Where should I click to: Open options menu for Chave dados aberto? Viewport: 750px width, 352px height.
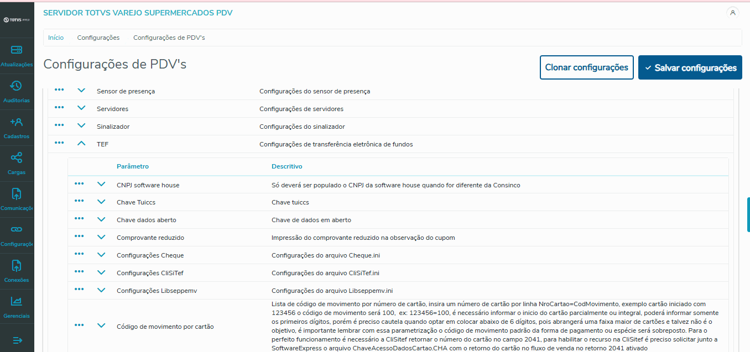79,219
